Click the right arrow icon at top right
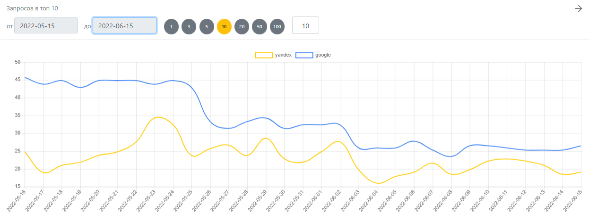This screenshot has width=589, height=221. (x=578, y=8)
